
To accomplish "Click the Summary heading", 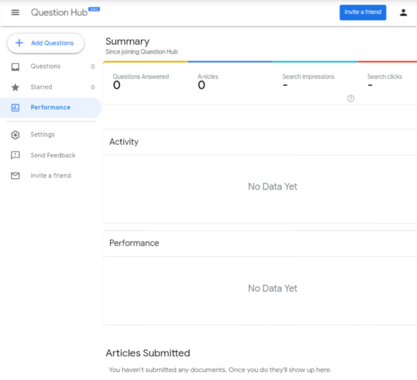I will 127,41.
